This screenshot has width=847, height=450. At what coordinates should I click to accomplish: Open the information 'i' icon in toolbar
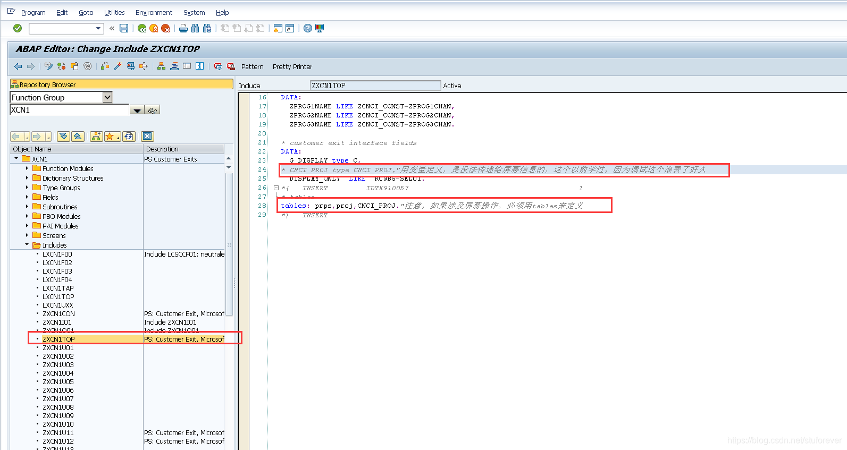pos(199,66)
